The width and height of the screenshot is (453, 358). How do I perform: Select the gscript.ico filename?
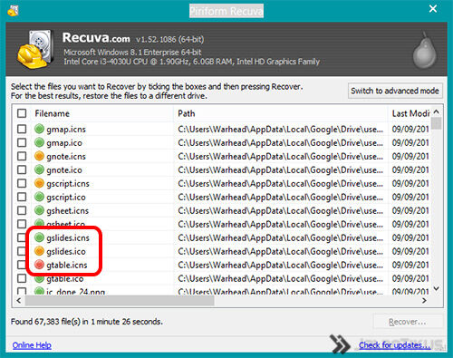tap(66, 198)
